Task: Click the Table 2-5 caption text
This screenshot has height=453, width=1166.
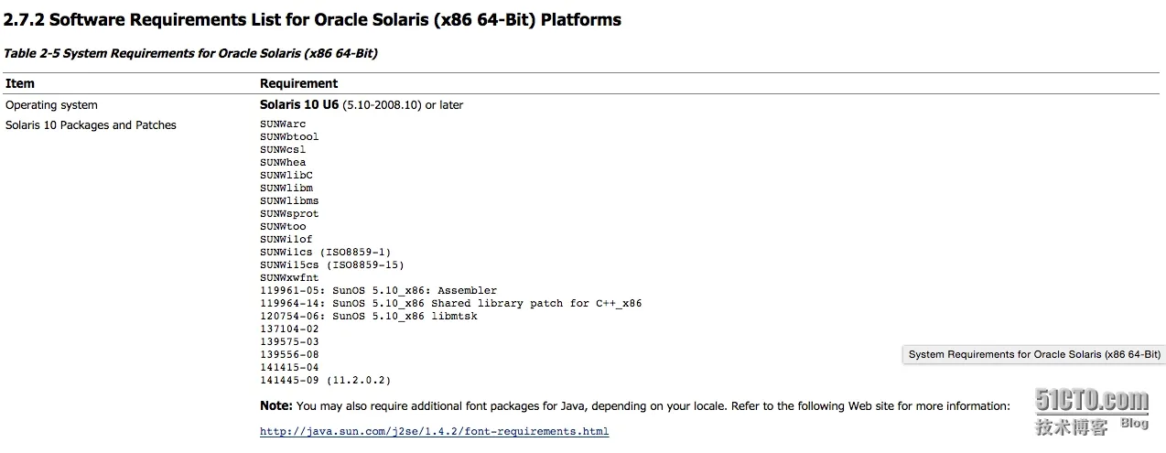Action: pyautogui.click(x=190, y=53)
